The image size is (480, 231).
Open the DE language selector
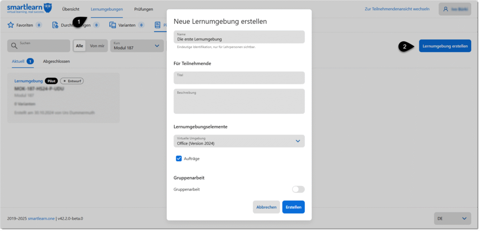pyautogui.click(x=452, y=218)
